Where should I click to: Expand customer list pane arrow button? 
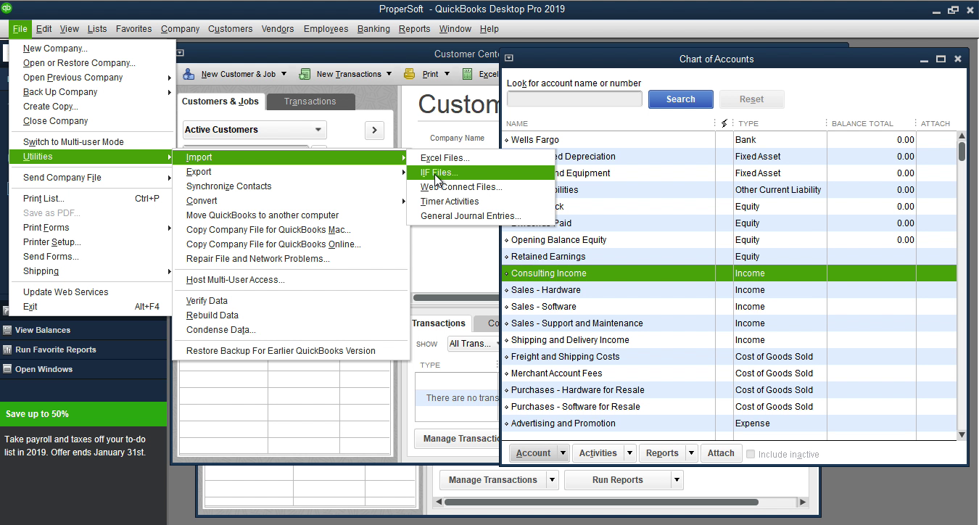point(374,131)
